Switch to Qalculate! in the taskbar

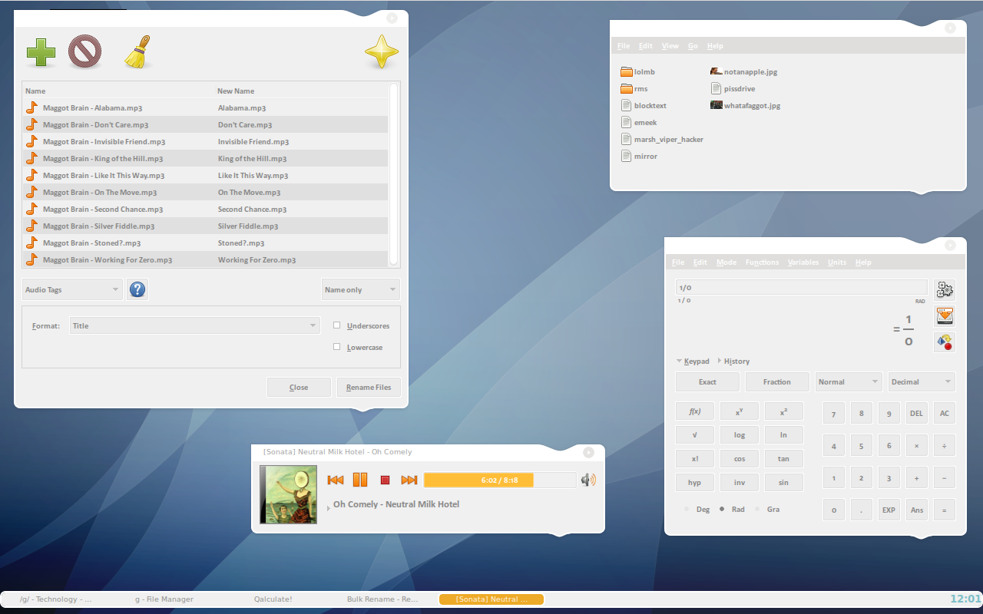273,599
